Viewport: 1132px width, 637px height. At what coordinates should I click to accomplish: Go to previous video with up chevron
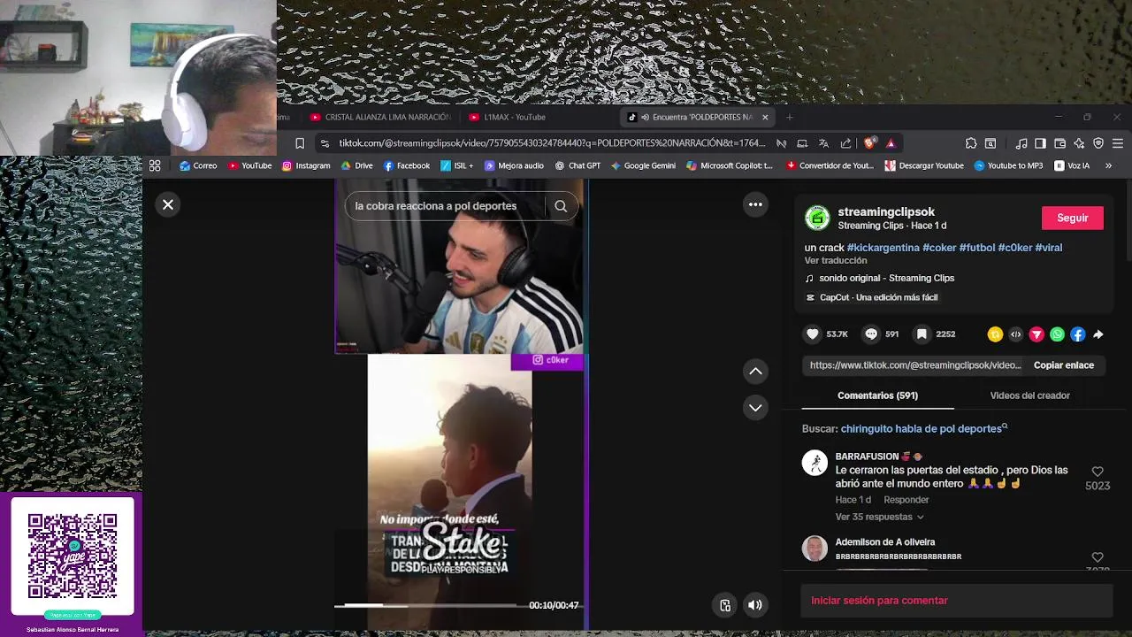pyautogui.click(x=755, y=372)
